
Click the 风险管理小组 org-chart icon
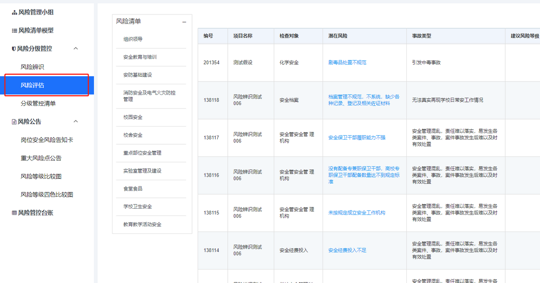(x=14, y=13)
